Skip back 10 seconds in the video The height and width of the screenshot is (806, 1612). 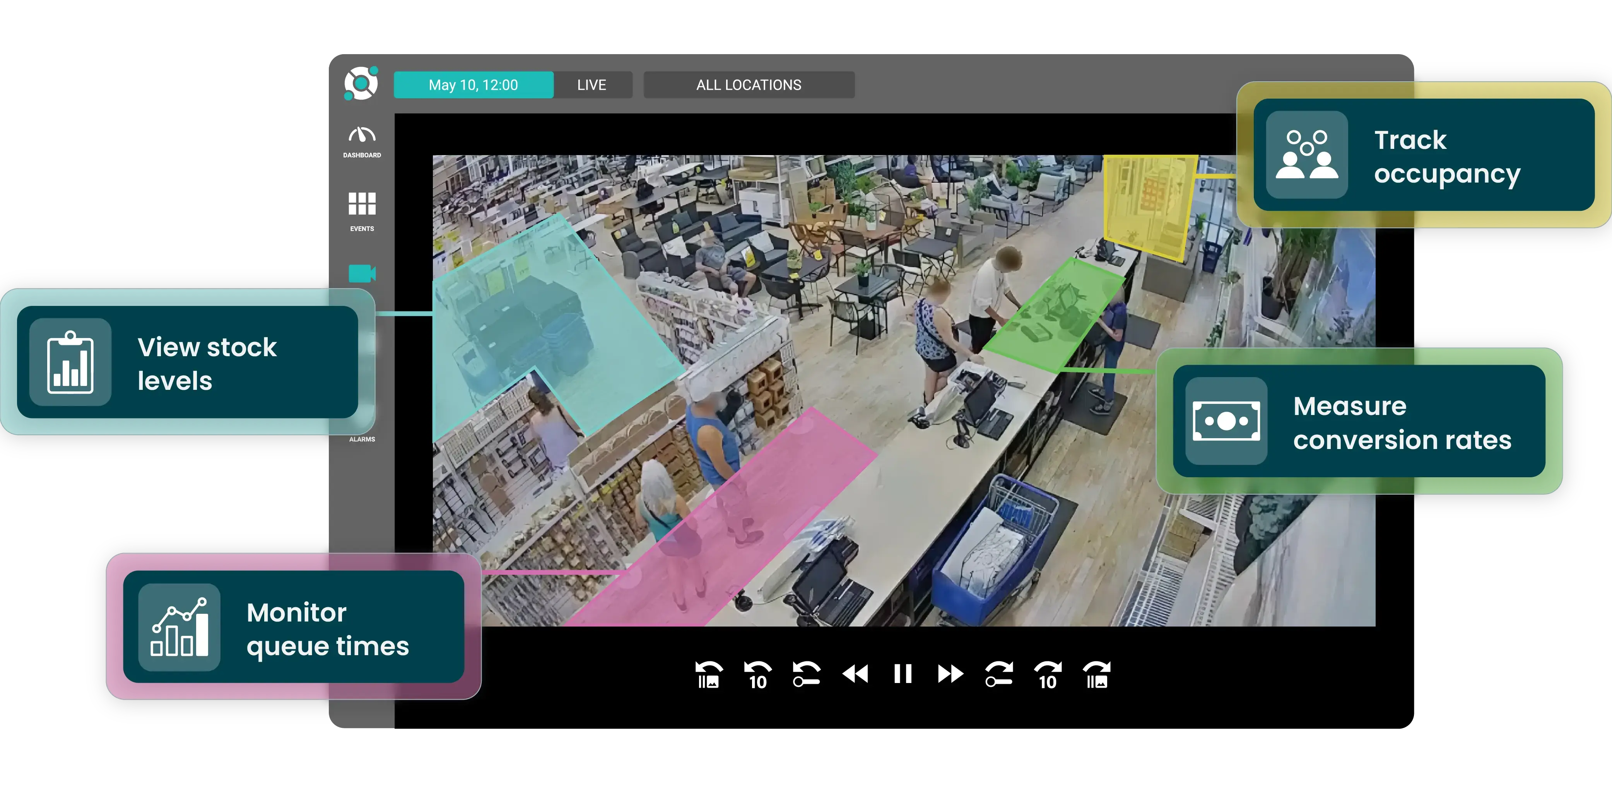point(757,674)
